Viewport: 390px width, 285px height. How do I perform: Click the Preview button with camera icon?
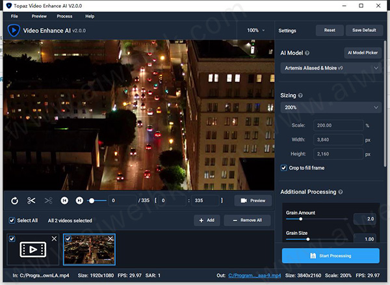point(253,200)
